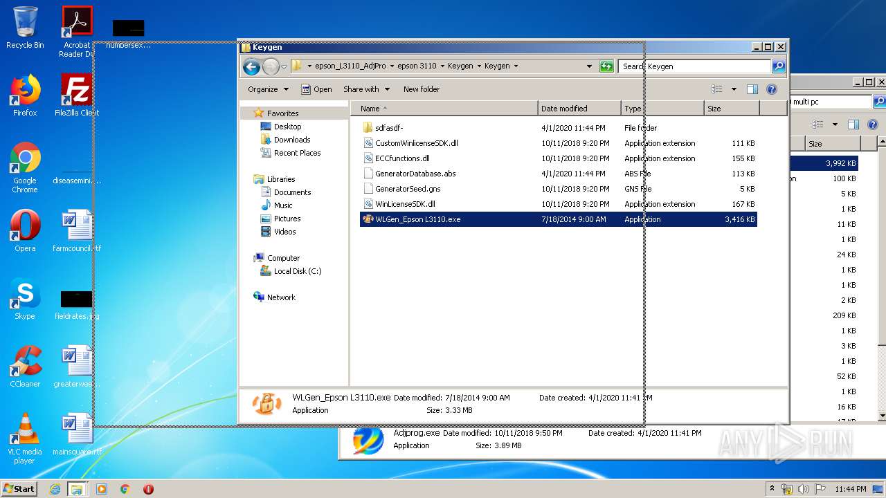Open recent locations dropdown beside Forward arrow
This screenshot has width=886, height=498.
[284, 67]
